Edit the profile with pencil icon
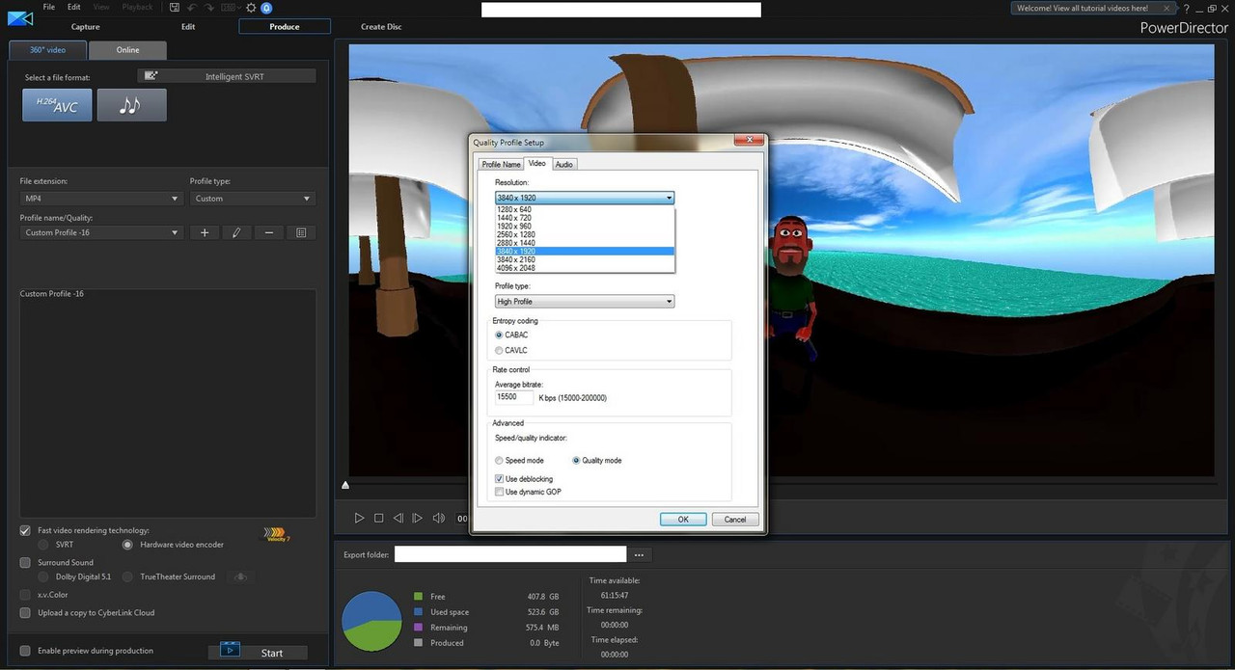 tap(236, 232)
